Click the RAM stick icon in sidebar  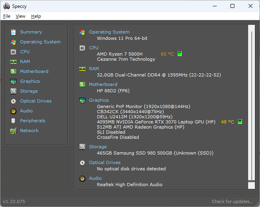[13, 62]
